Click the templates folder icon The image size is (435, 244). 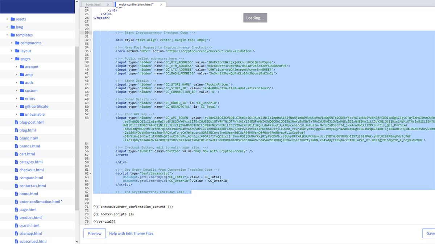13,35
